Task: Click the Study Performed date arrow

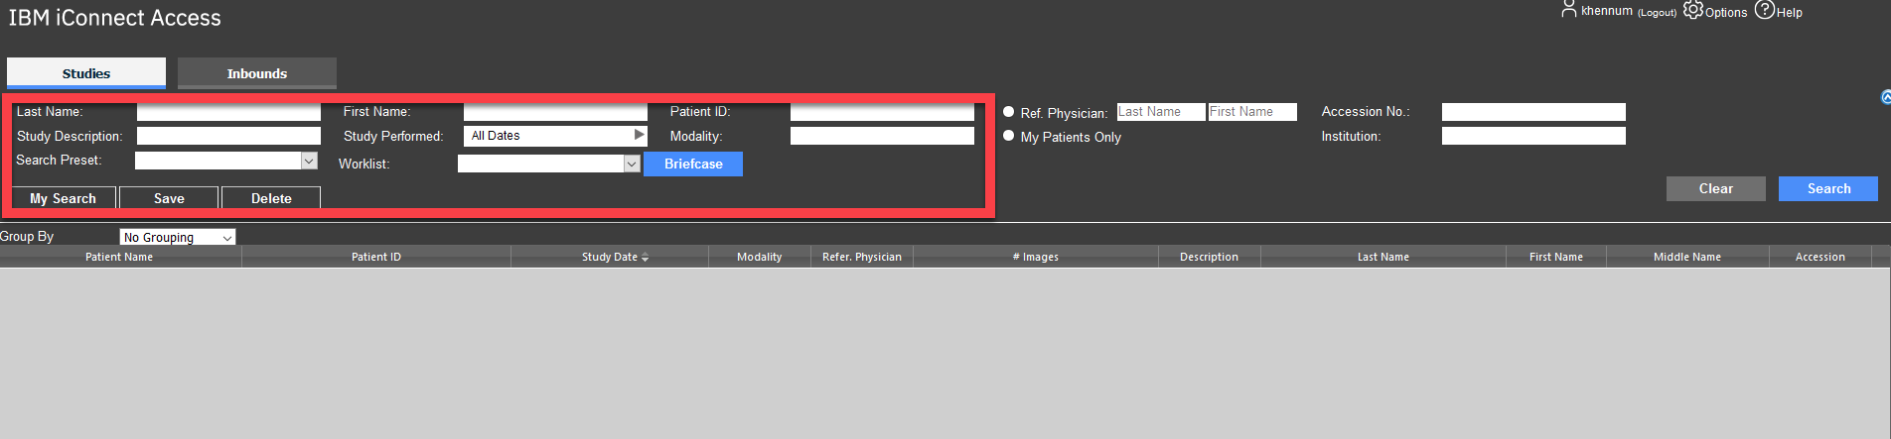Action: (639, 135)
